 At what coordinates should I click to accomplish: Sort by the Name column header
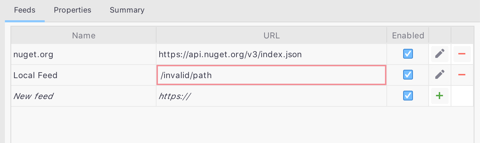(x=83, y=35)
